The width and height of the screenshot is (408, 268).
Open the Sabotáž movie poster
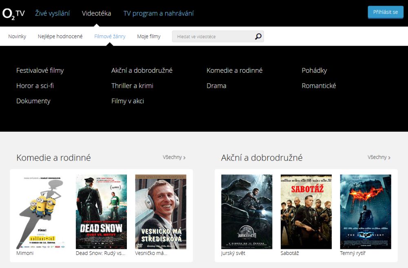pyautogui.click(x=306, y=211)
